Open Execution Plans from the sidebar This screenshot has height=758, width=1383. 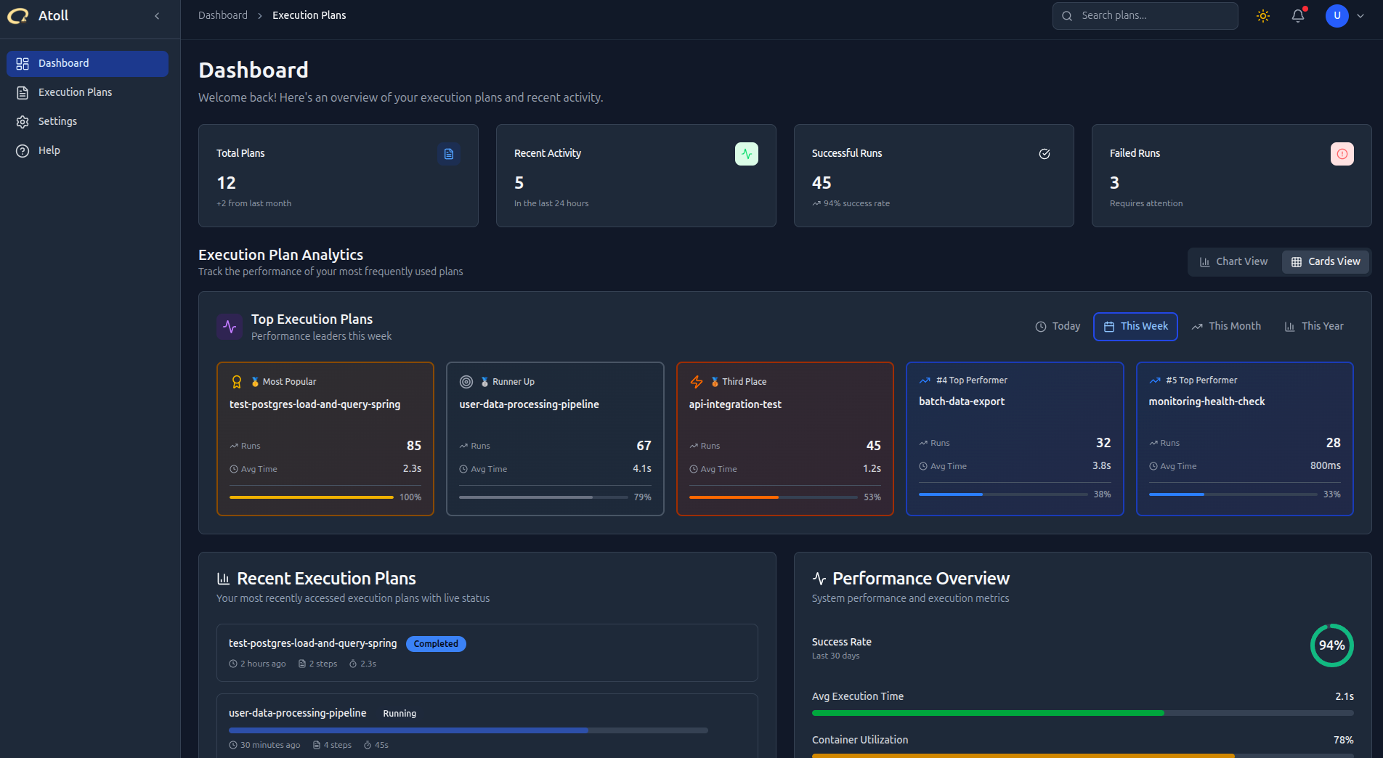pos(75,92)
